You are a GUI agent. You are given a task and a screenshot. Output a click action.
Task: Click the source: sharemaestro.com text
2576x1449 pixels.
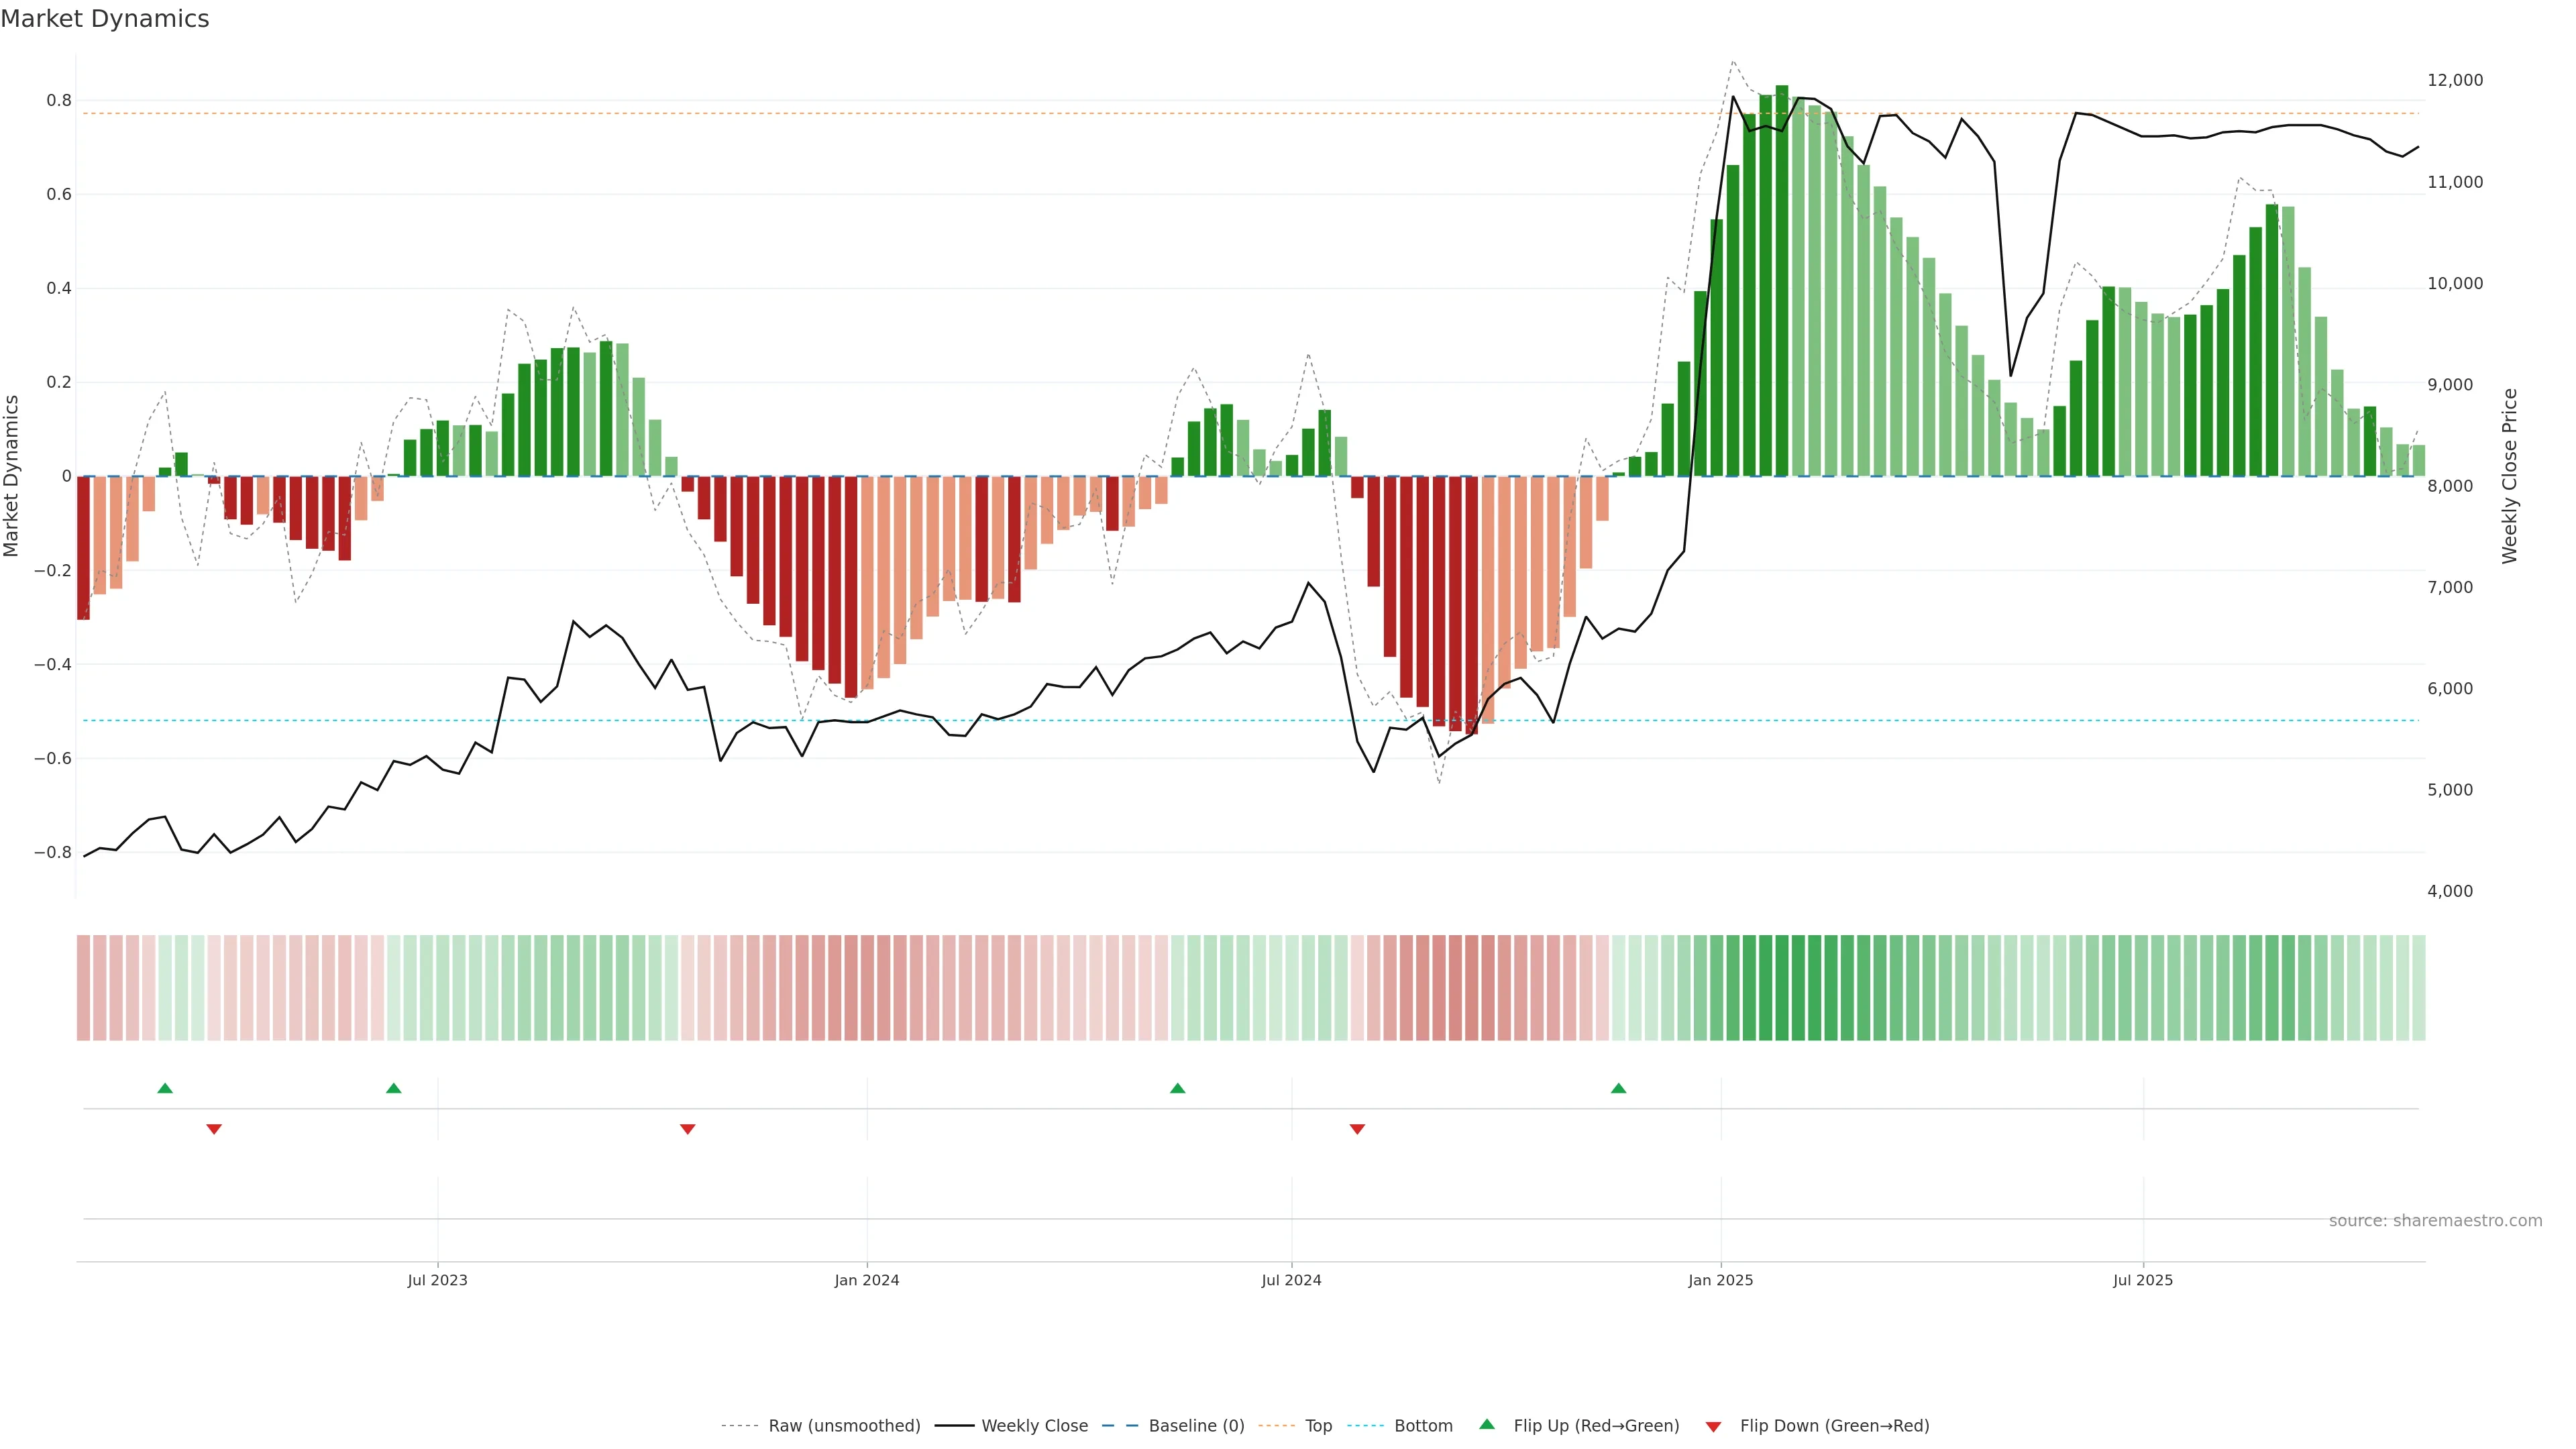tap(2435, 1221)
